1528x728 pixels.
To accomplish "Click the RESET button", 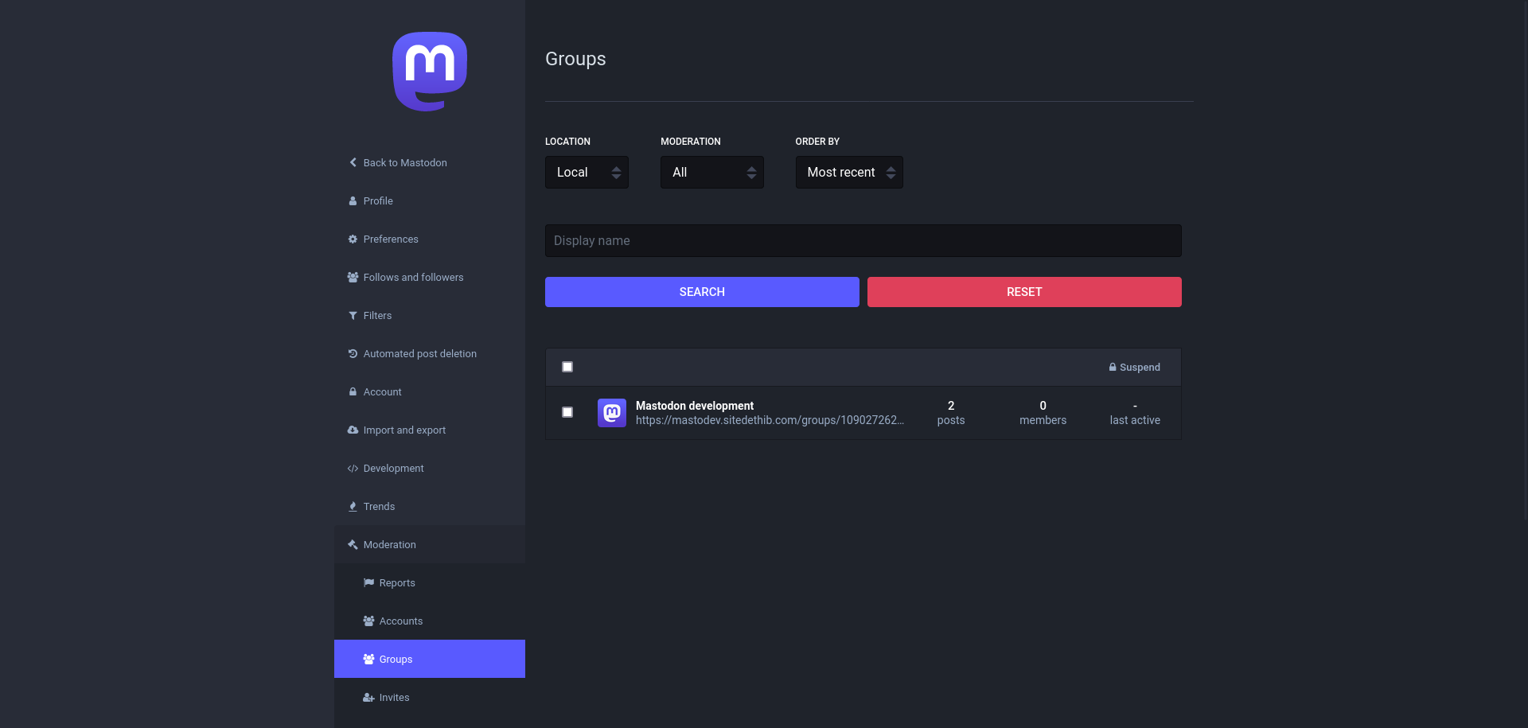I will tap(1024, 292).
